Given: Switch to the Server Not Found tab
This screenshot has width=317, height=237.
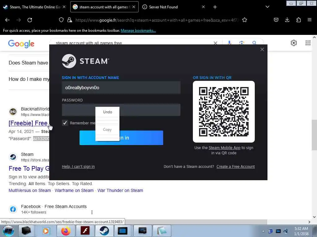Looking at the screenshot, I should click(174, 7).
